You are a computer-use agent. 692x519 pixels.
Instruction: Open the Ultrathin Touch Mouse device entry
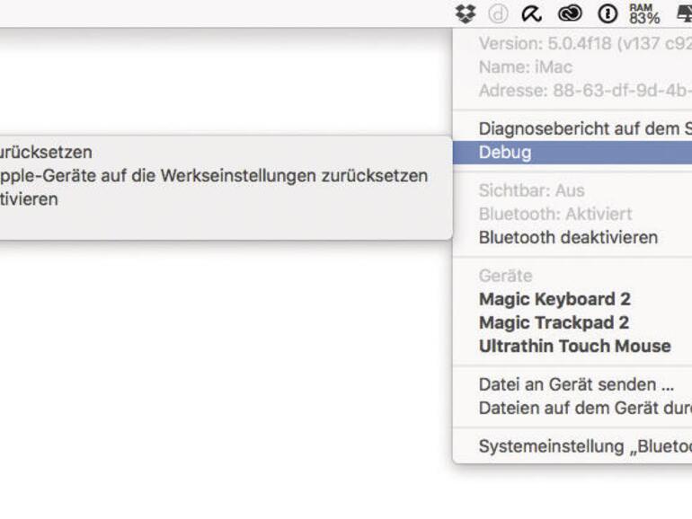point(572,346)
